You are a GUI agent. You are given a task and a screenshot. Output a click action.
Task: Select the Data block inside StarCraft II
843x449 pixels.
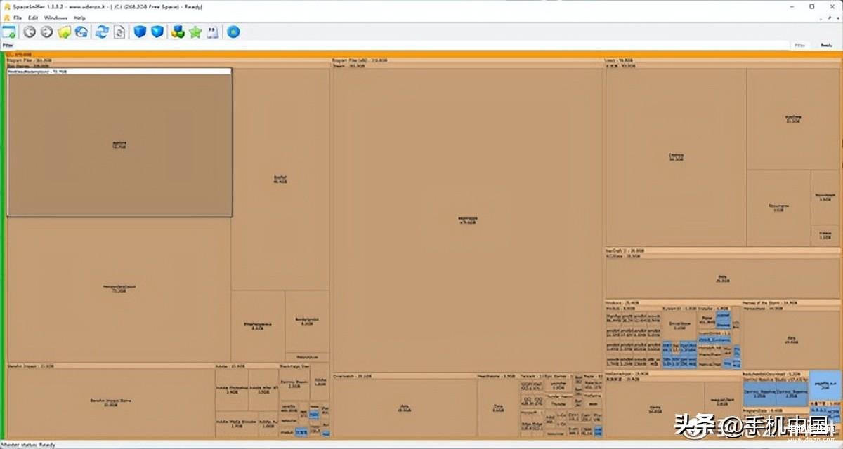[x=722, y=279]
